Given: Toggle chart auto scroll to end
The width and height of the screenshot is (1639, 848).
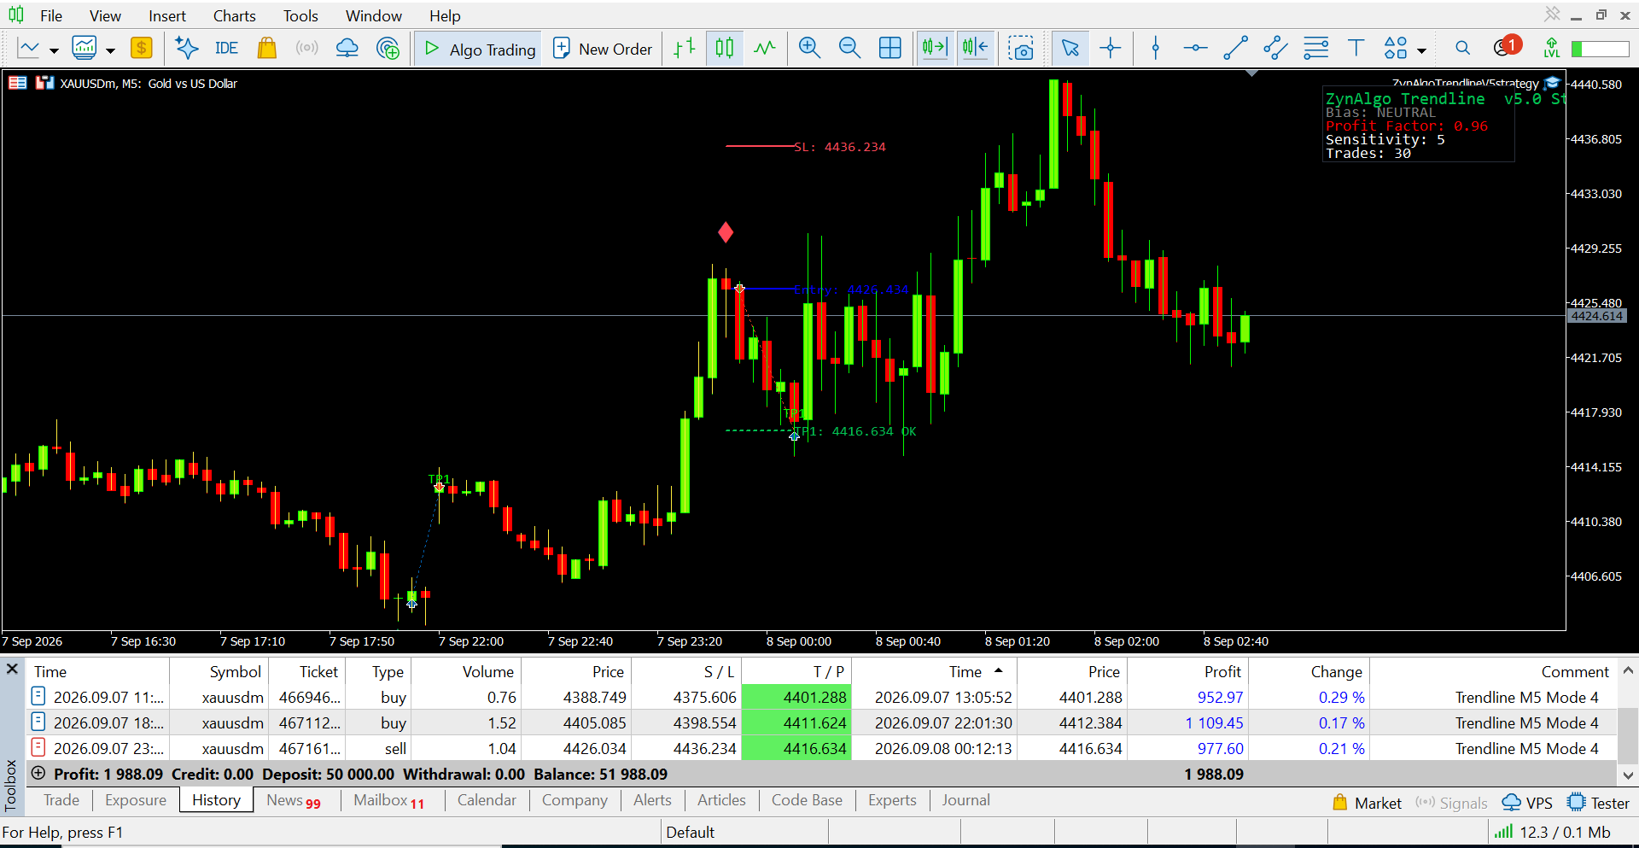Looking at the screenshot, I should pos(935,49).
